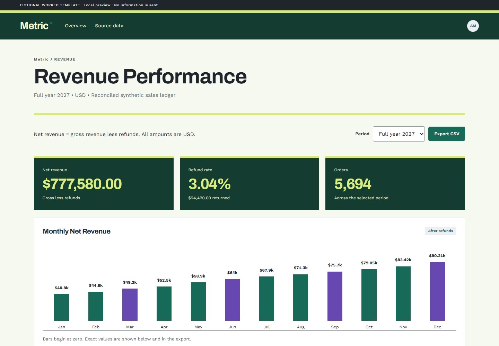Click the "$24,420.00 returned" text
The width and height of the screenshot is (499, 346).
coord(209,198)
